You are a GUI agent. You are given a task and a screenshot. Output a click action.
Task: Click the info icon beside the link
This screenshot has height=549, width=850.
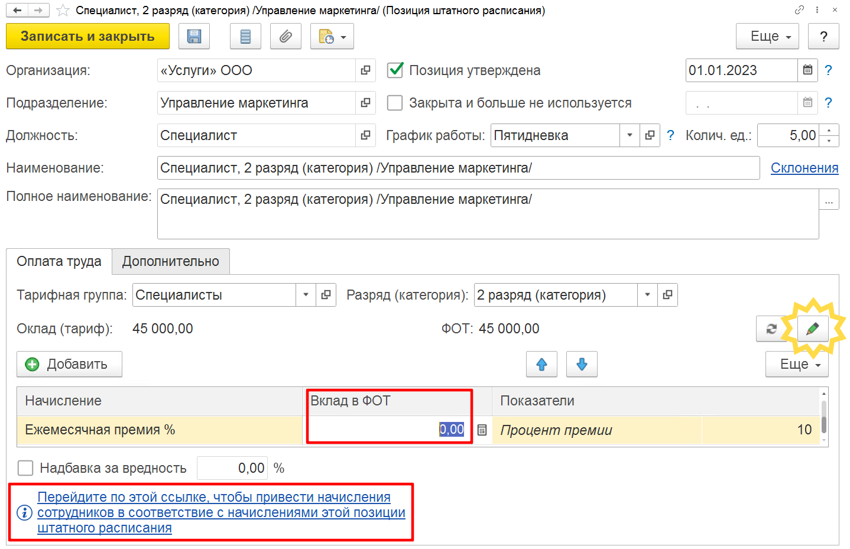point(24,512)
